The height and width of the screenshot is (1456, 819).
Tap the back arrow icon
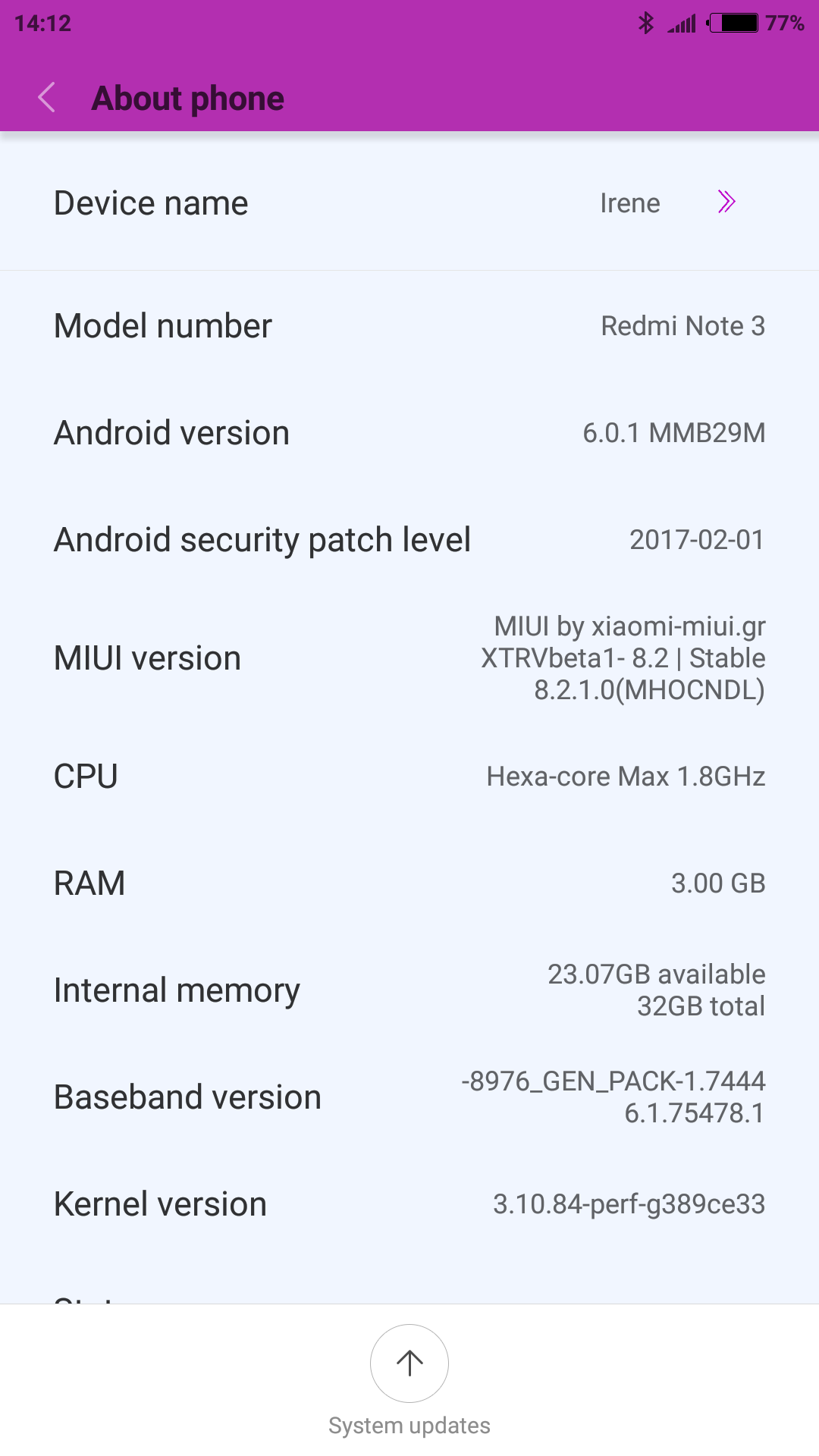click(x=46, y=98)
